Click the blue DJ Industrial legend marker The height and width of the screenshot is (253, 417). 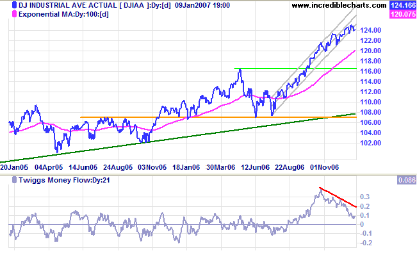(x=14, y=5)
